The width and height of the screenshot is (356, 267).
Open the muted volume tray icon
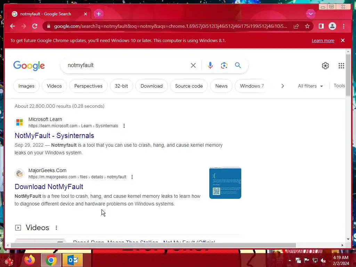[x=323, y=260]
